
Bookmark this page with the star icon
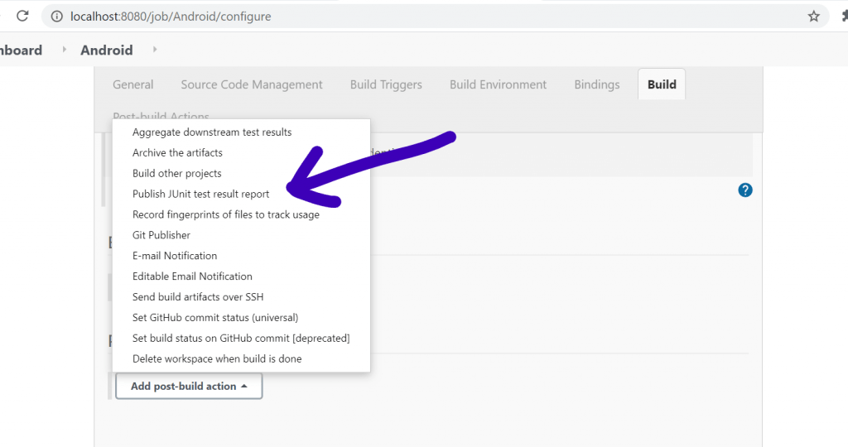(x=813, y=17)
